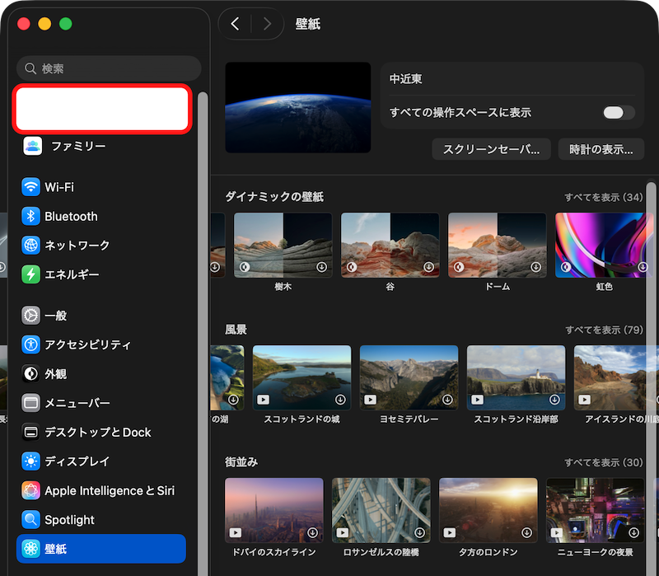Show all 街並み wallpapers (30)
Viewport: 659px width, 576px height.
point(603,462)
